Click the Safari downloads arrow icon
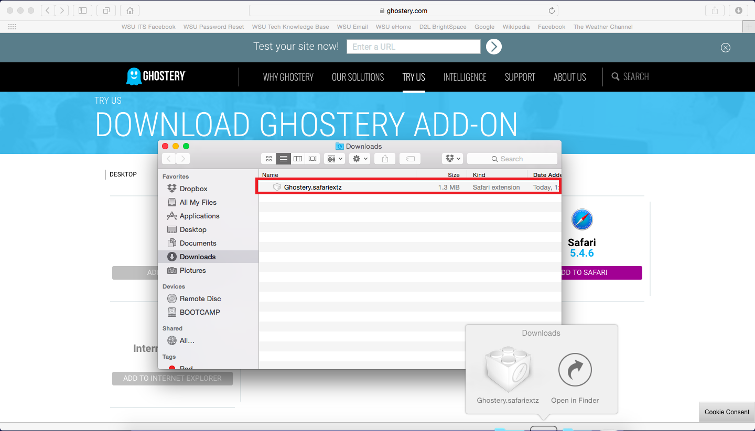 [738, 10]
